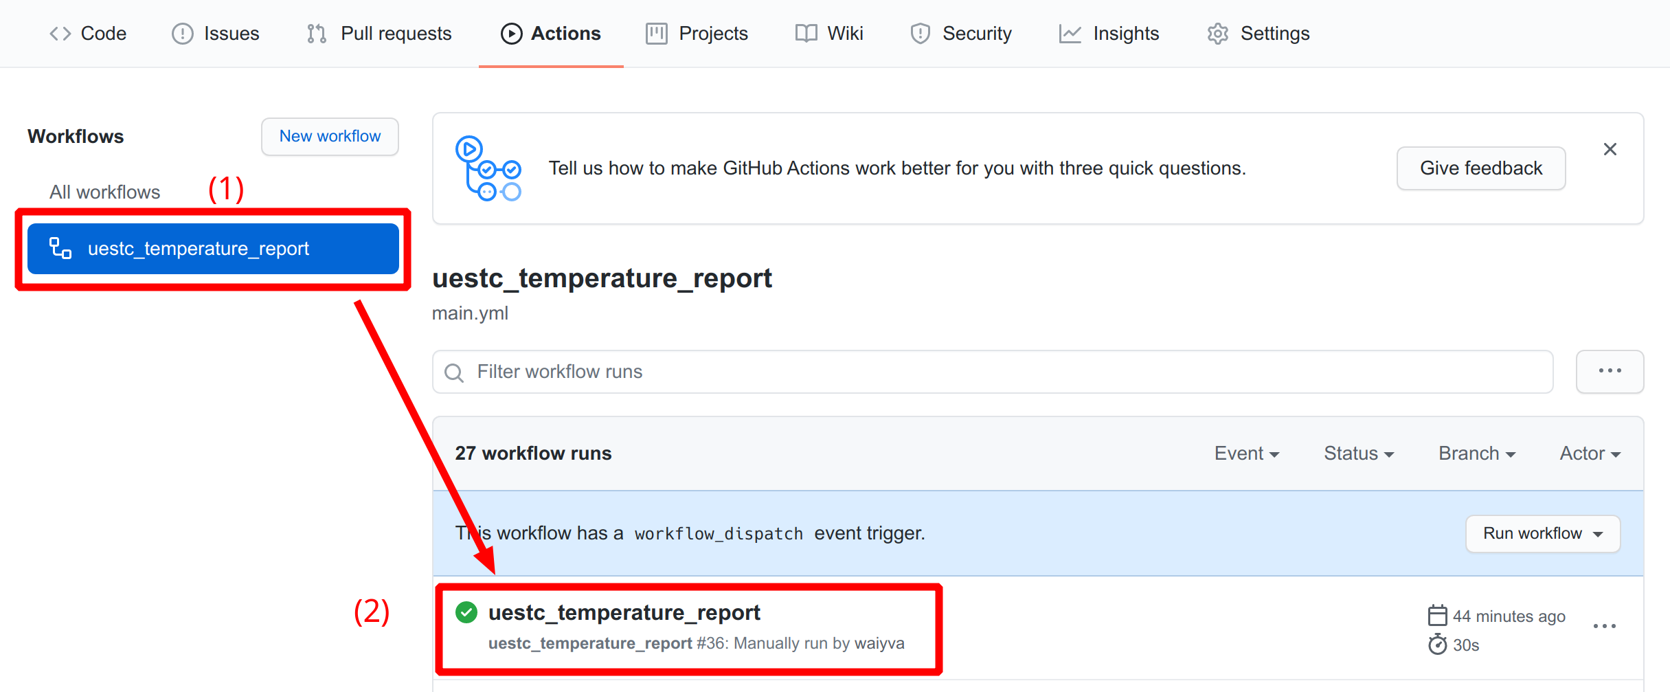Click magnifier icon in filter field
Viewport: 1670px width, 692px height.
pyautogui.click(x=454, y=372)
